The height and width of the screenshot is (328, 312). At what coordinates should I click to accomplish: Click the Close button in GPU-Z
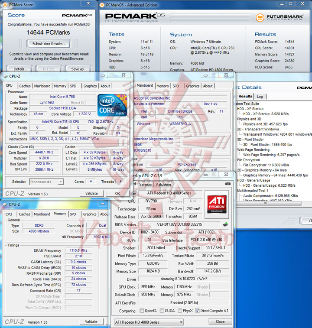point(220,322)
